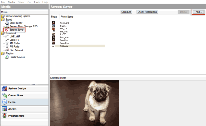
Task: Click the Sony Blu-ray disc icon
Action: point(7,23)
